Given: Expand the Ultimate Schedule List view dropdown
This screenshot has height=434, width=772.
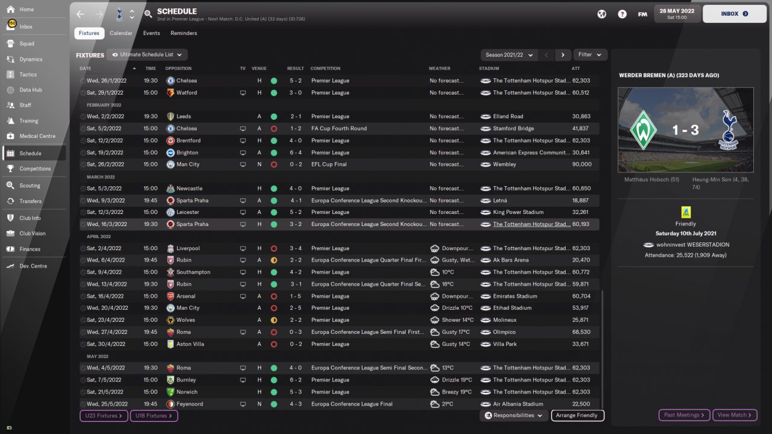Looking at the screenshot, I should click(147, 55).
